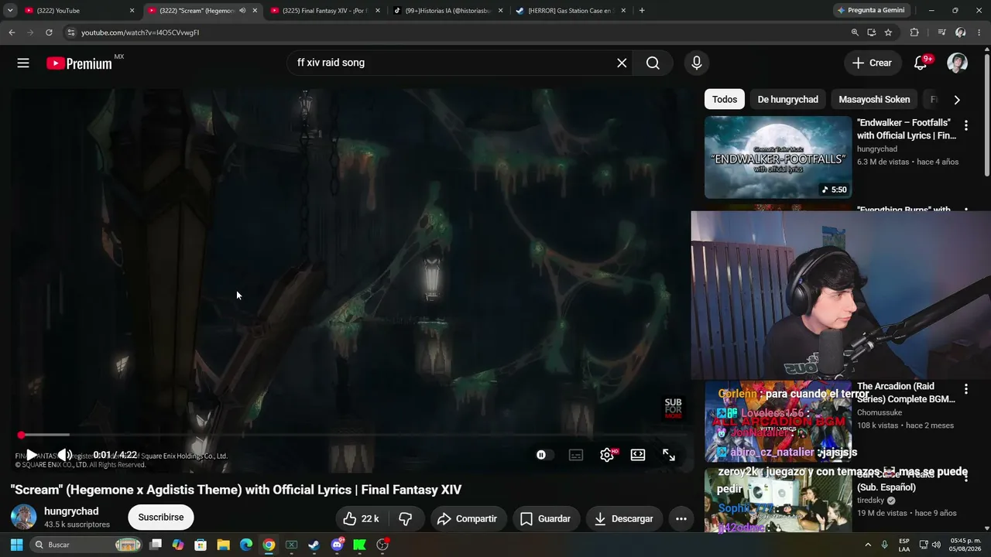Open Chrome three-dot menu
The image size is (991, 557).
[979, 32]
